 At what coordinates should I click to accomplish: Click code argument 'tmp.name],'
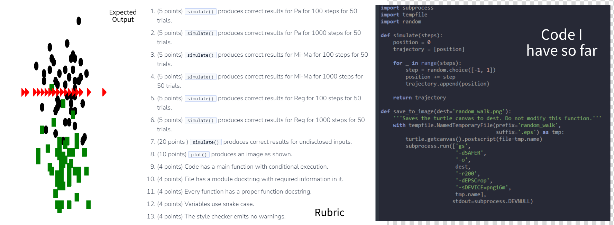[470, 194]
